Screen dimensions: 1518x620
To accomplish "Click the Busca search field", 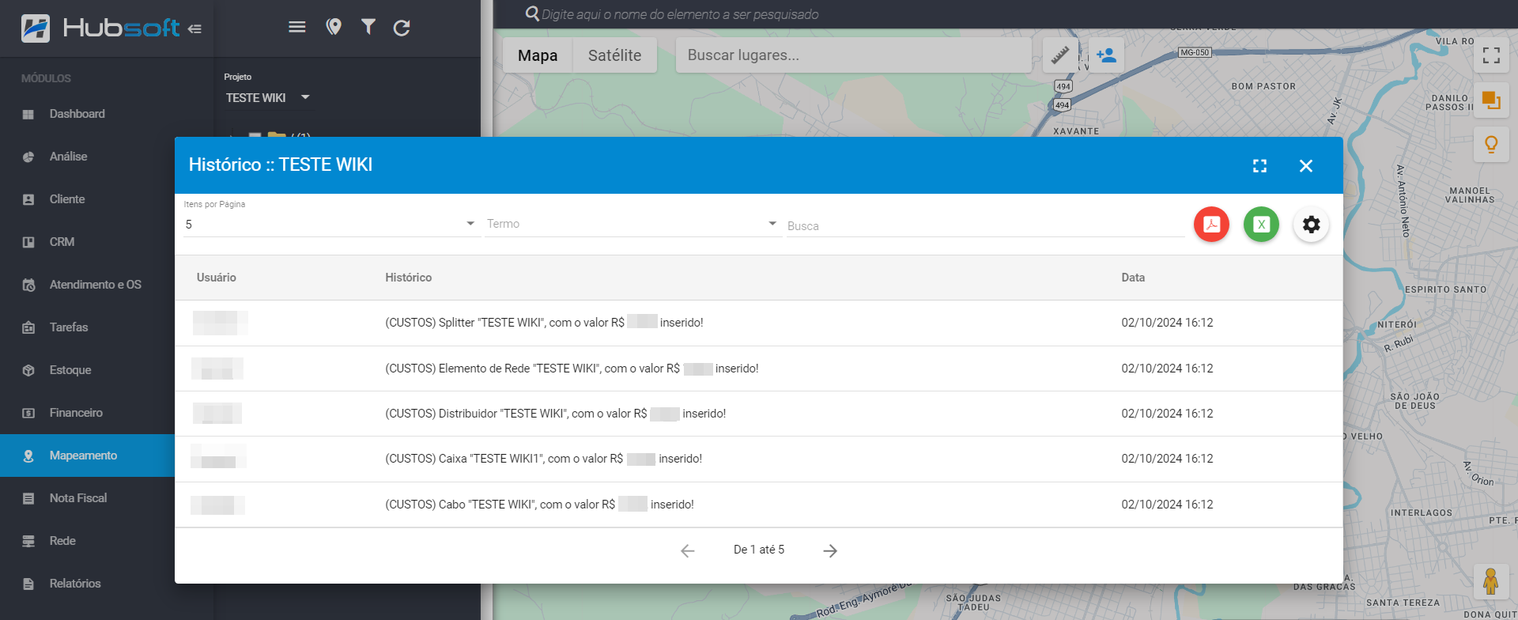I will click(985, 226).
